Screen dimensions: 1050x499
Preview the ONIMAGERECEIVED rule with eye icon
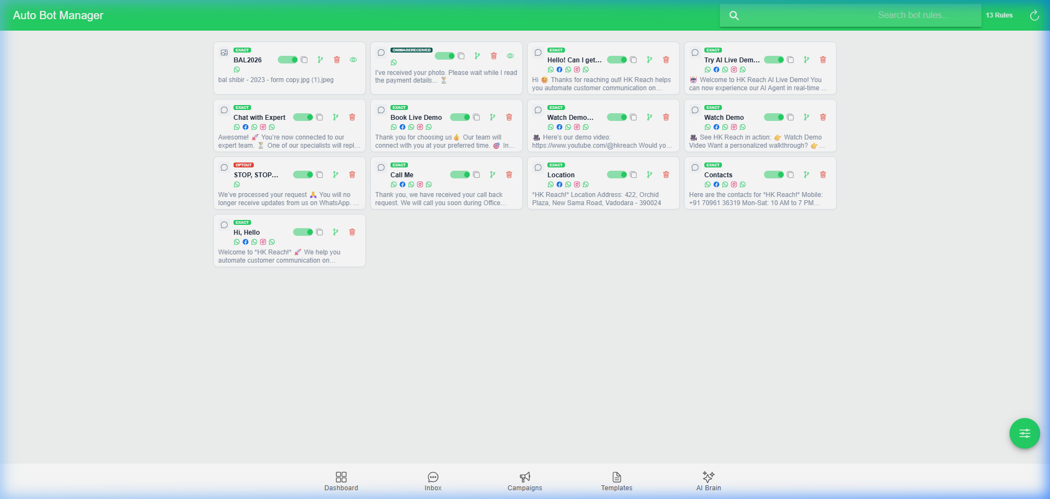pos(510,56)
